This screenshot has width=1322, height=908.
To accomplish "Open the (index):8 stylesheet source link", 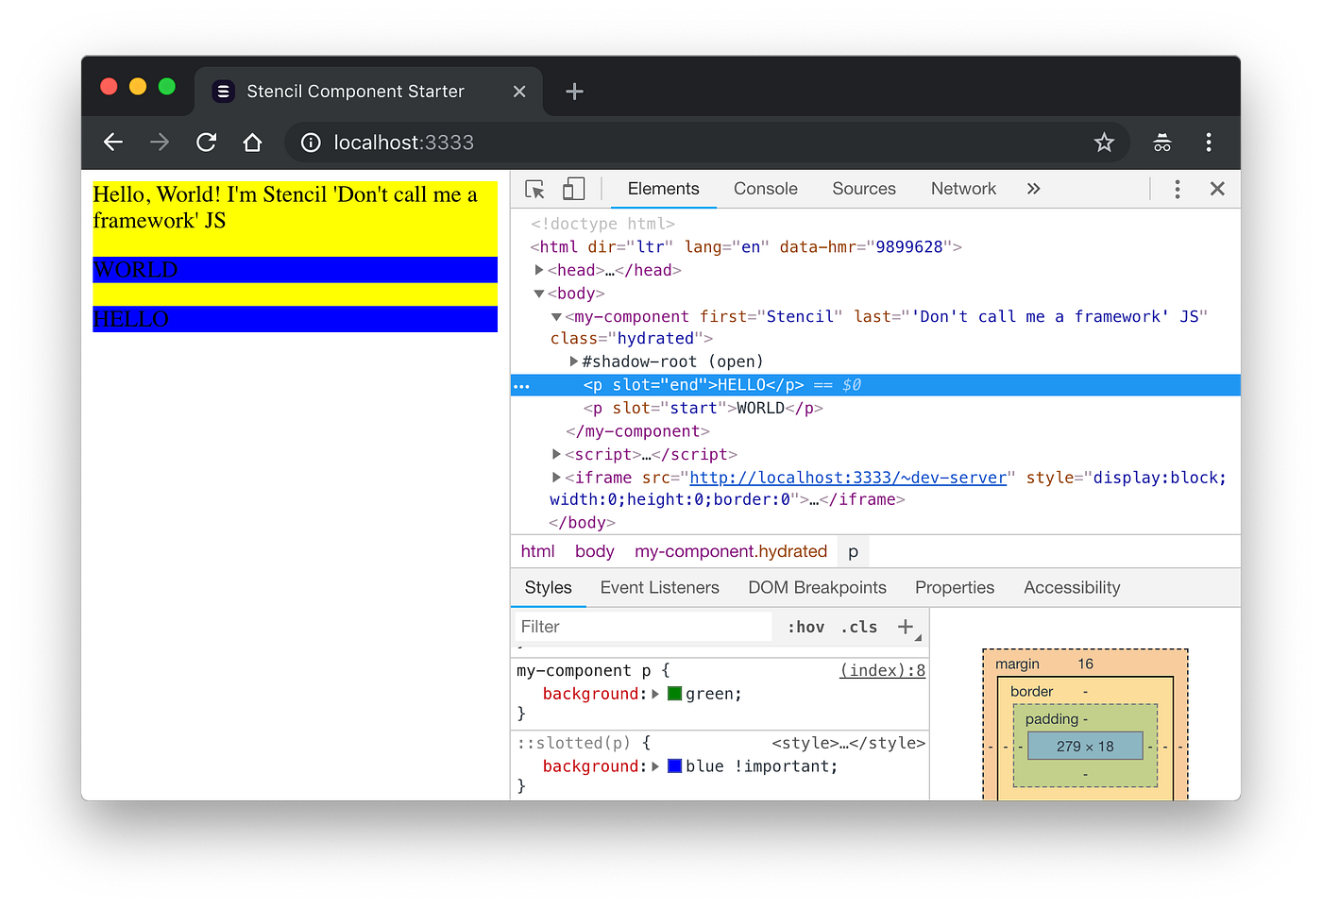I will [882, 670].
